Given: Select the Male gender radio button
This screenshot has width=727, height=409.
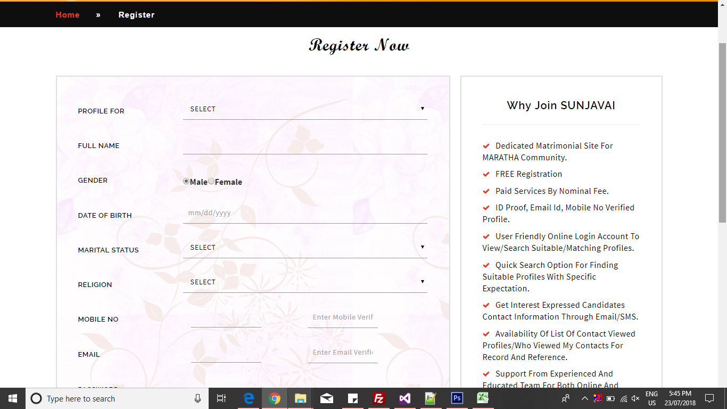Looking at the screenshot, I should [186, 182].
